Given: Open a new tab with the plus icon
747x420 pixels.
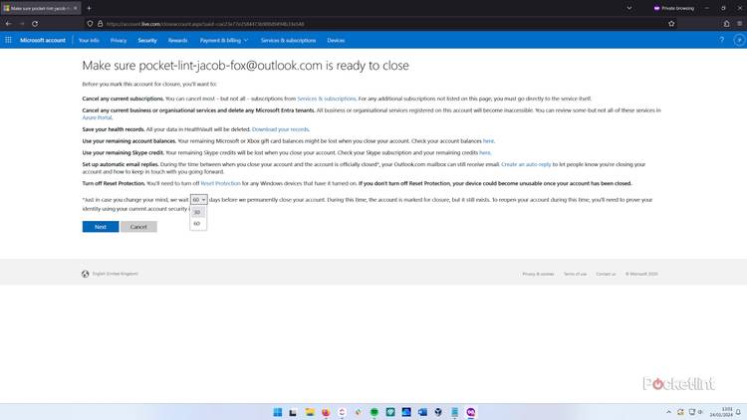Looking at the screenshot, I should pos(89,8).
